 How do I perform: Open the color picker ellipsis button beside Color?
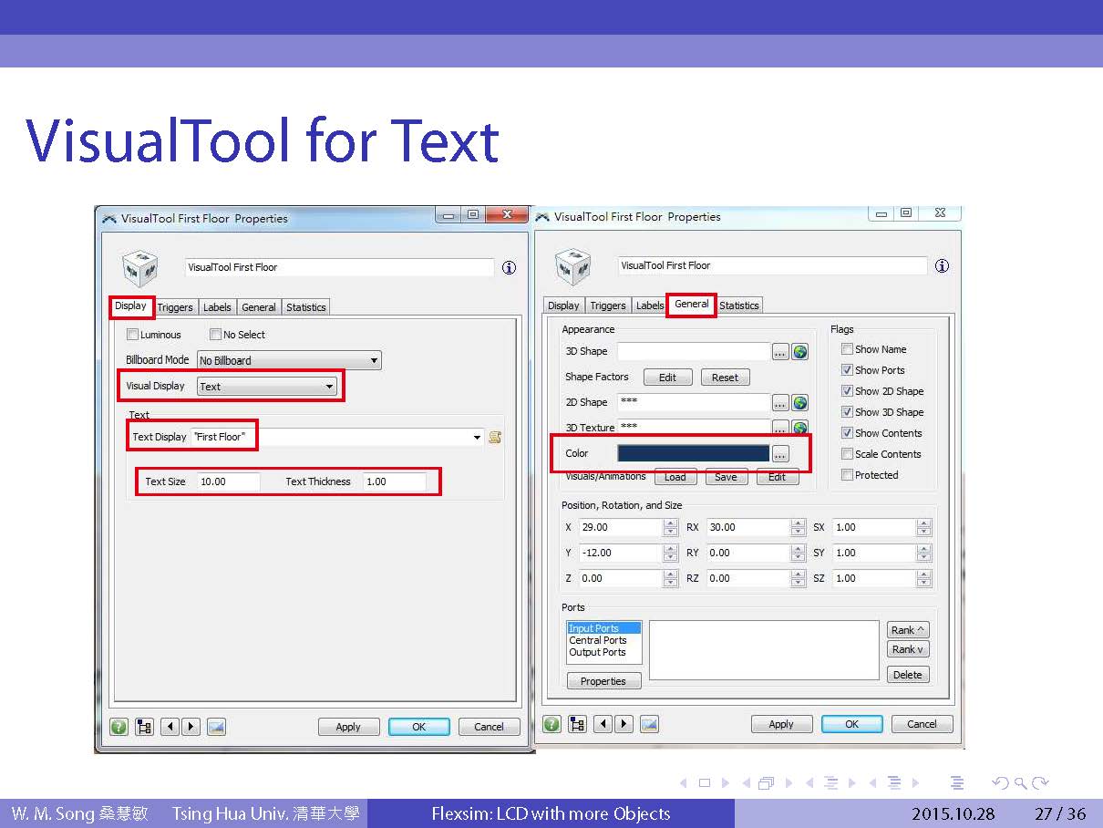point(780,453)
